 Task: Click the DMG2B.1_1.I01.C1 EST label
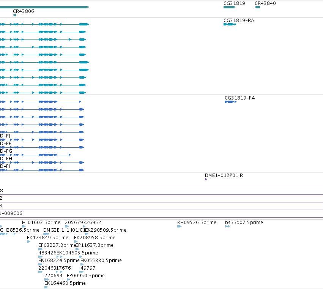64,230
